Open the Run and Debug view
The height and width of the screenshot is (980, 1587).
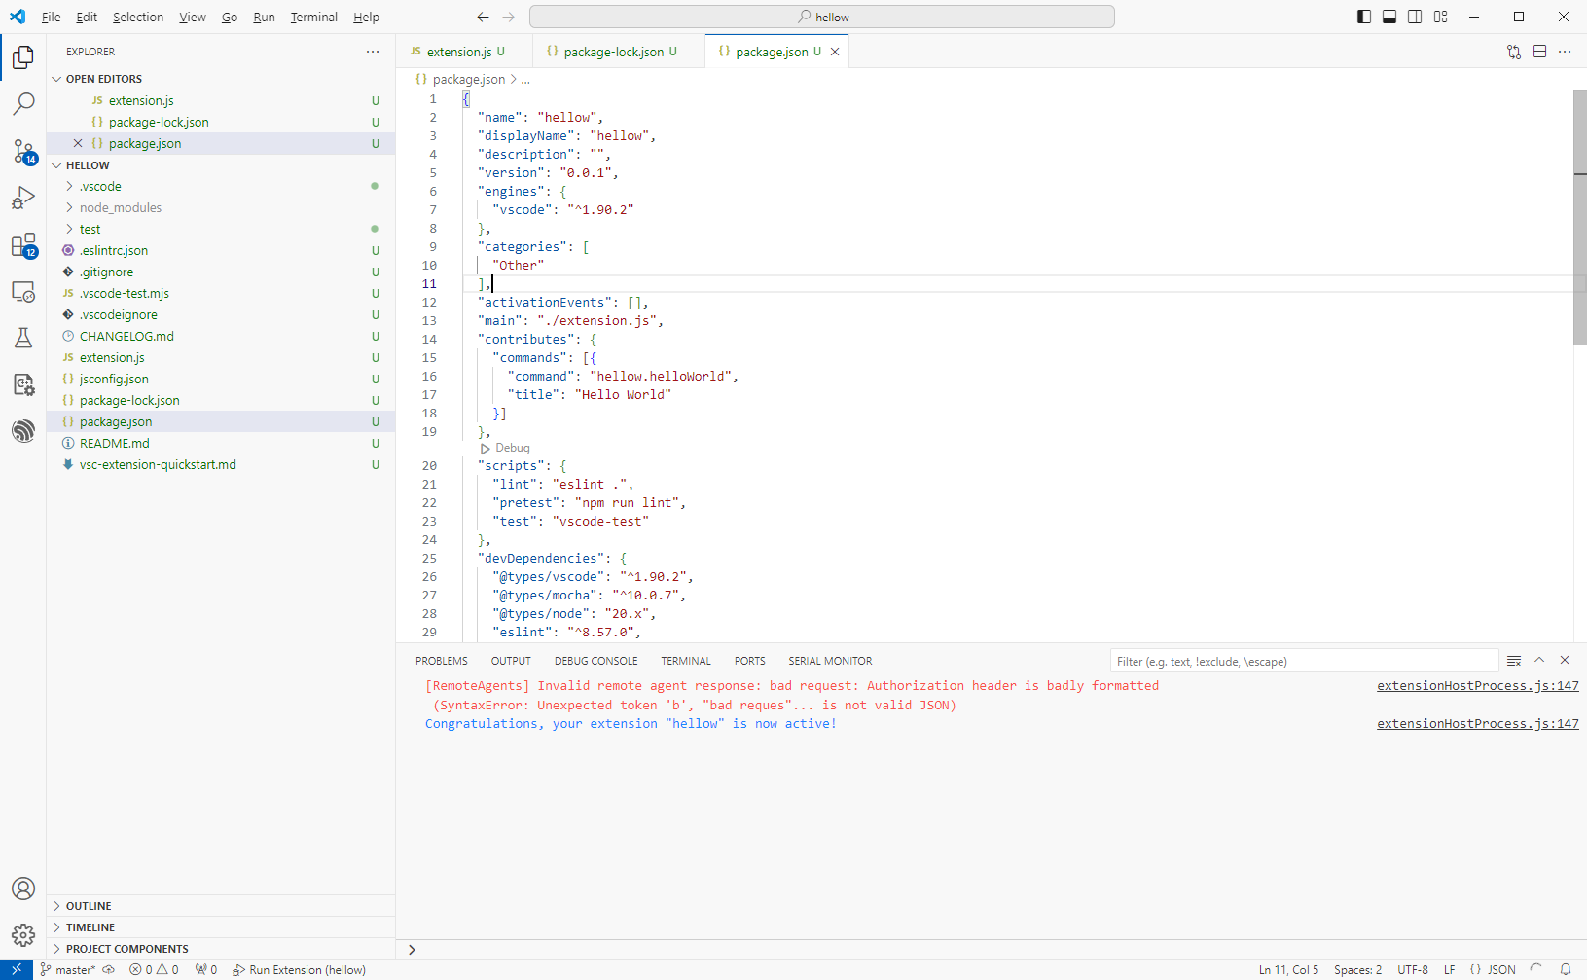coord(23,198)
